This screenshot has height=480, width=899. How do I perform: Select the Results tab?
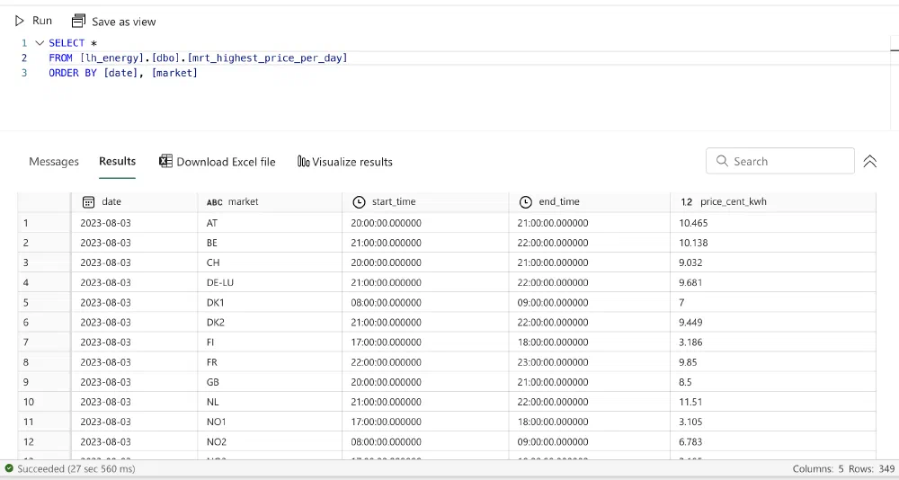click(117, 161)
